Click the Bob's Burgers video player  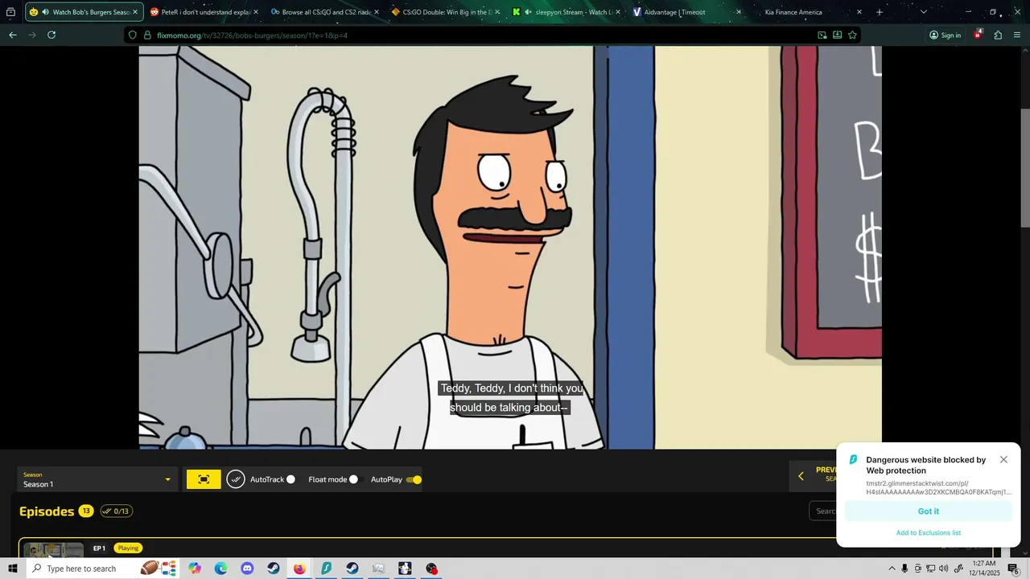(x=510, y=248)
